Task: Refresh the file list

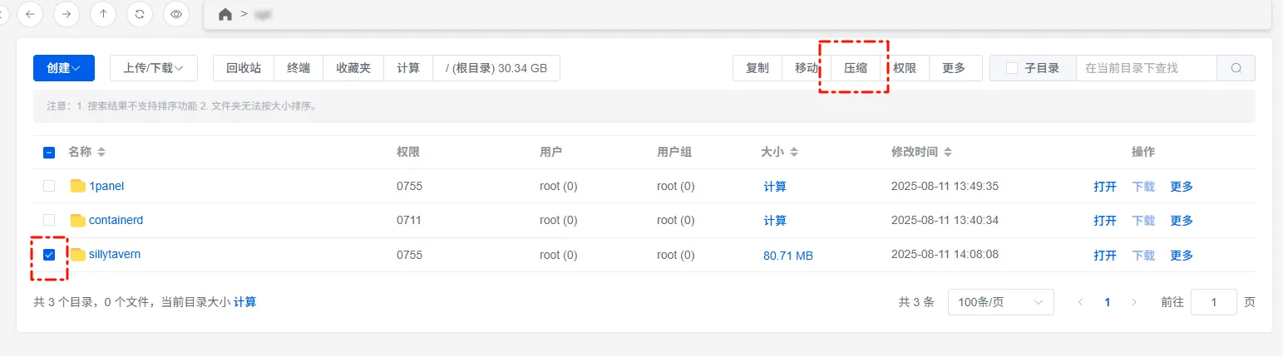Action: 140,13
